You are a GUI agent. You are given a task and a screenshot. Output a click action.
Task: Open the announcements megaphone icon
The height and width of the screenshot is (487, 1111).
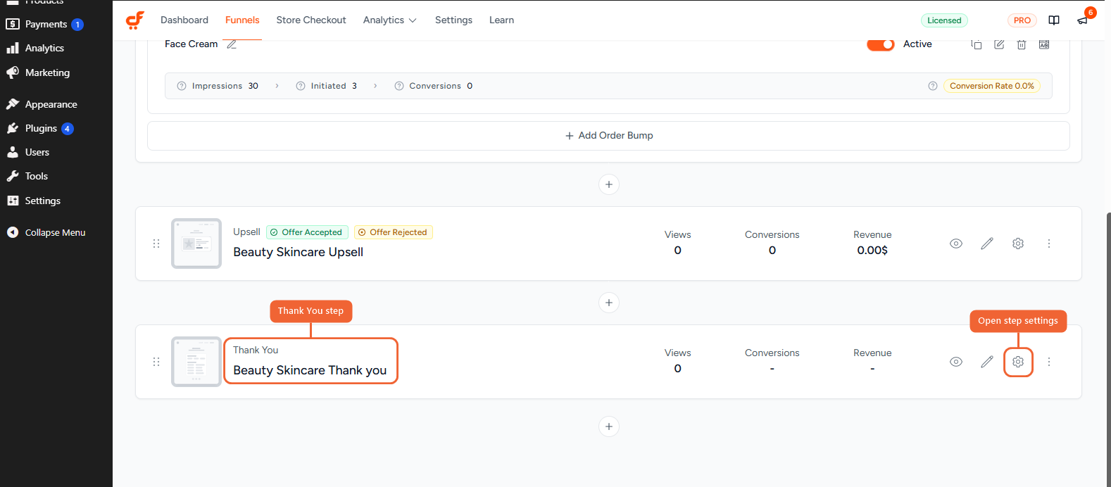point(1083,20)
